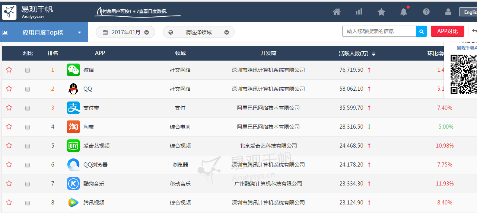Click the back arrow icon beside APP对比
The width and height of the screenshot is (477, 213).
point(474,31)
